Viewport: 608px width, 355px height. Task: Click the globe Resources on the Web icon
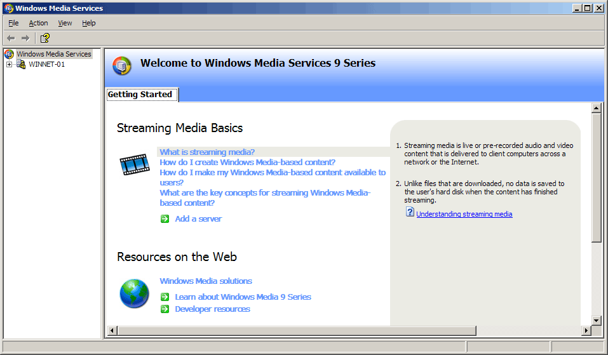[x=134, y=293]
